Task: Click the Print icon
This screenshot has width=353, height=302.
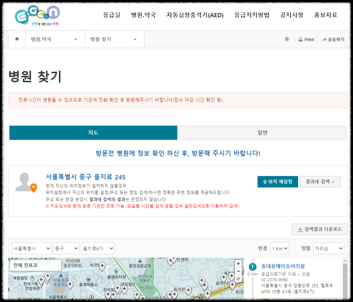Action: (306, 39)
